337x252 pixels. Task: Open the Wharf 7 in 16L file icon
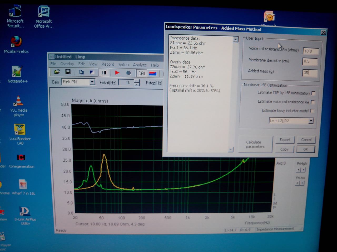23,187
